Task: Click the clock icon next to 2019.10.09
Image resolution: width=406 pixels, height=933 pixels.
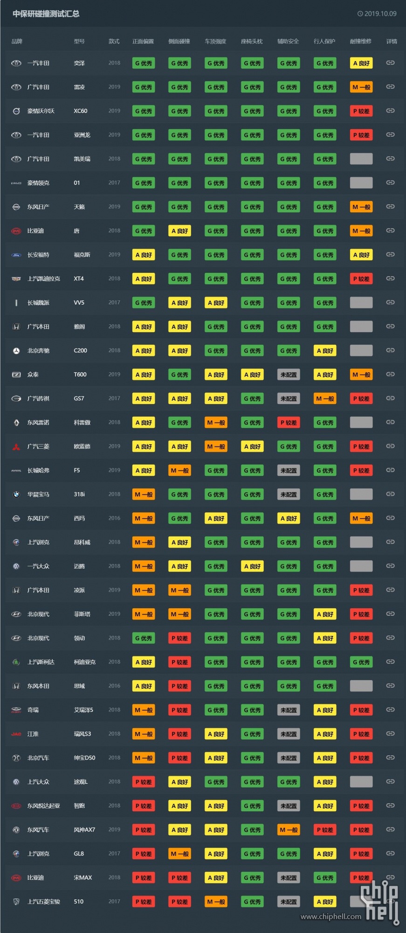Action: [x=360, y=14]
